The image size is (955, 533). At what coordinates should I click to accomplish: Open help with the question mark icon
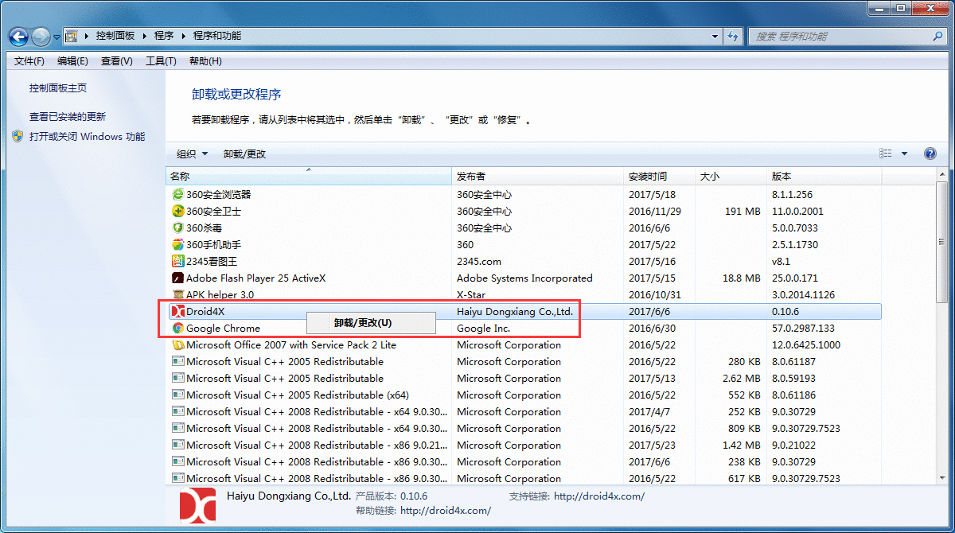[930, 154]
